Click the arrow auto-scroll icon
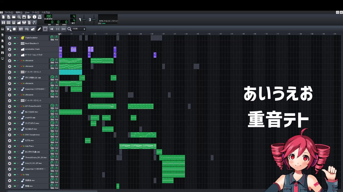The image size is (343, 192). click(51, 29)
